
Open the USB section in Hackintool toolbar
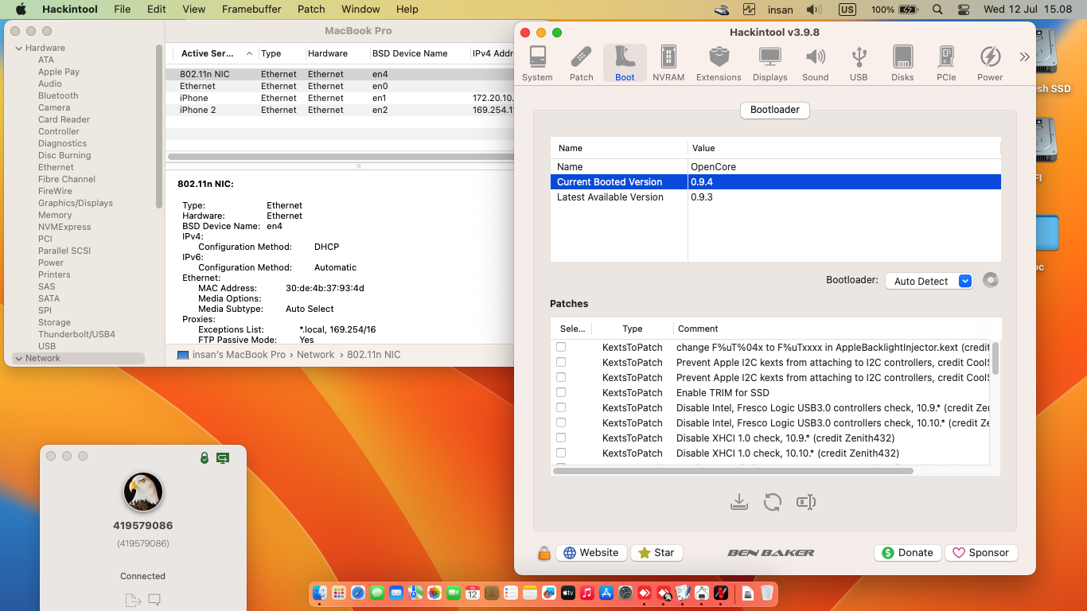[x=859, y=64]
